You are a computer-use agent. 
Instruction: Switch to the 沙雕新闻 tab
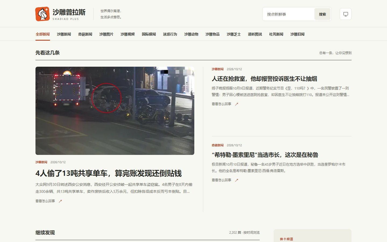(64, 34)
